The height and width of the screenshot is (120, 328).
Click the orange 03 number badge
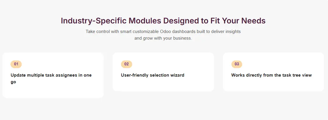click(237, 64)
